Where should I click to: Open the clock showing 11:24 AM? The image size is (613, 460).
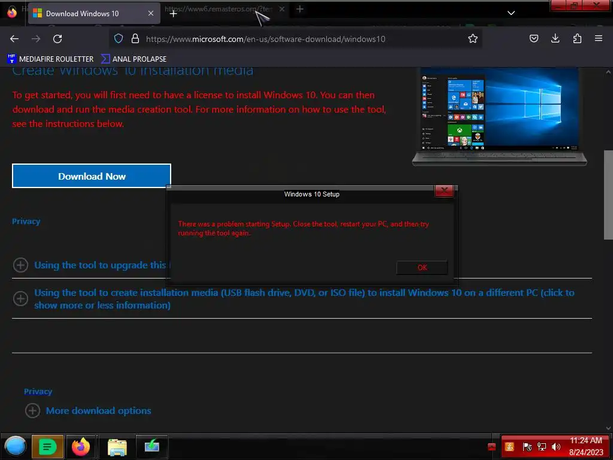pos(585,446)
